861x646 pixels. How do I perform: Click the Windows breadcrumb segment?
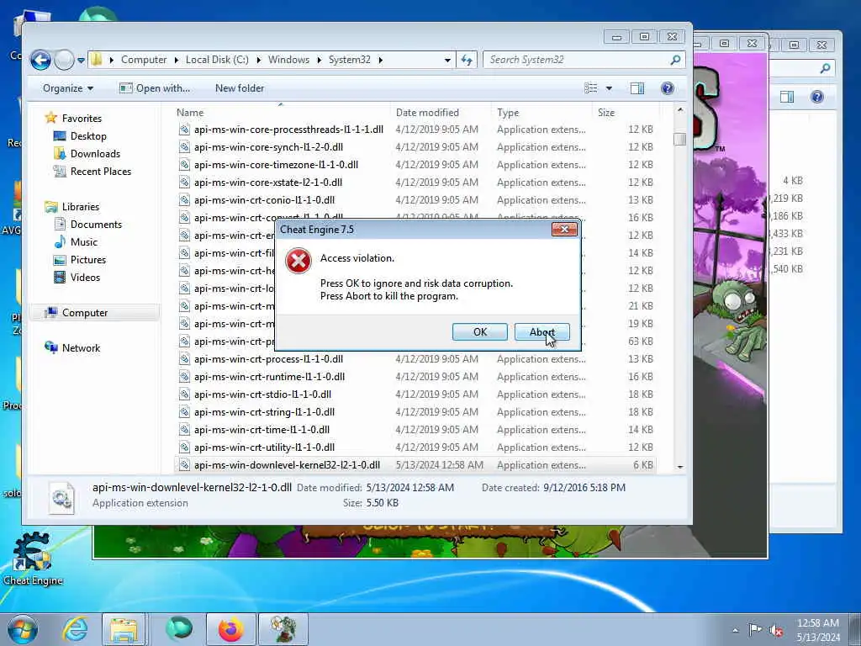pos(288,60)
